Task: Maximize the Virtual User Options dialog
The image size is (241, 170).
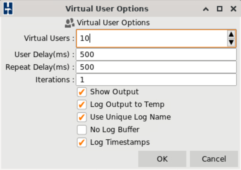Action: pos(220,9)
